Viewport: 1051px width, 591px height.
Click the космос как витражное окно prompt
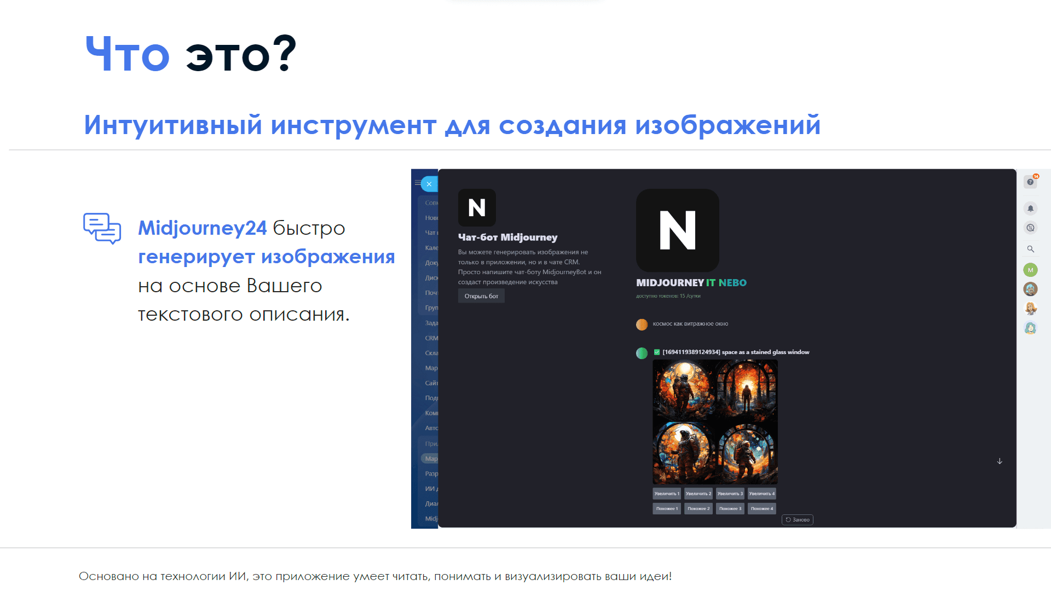690,324
